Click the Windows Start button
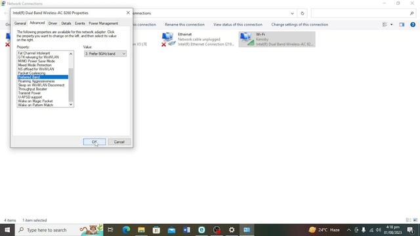This screenshot has height=236, width=420. pyautogui.click(x=7, y=230)
